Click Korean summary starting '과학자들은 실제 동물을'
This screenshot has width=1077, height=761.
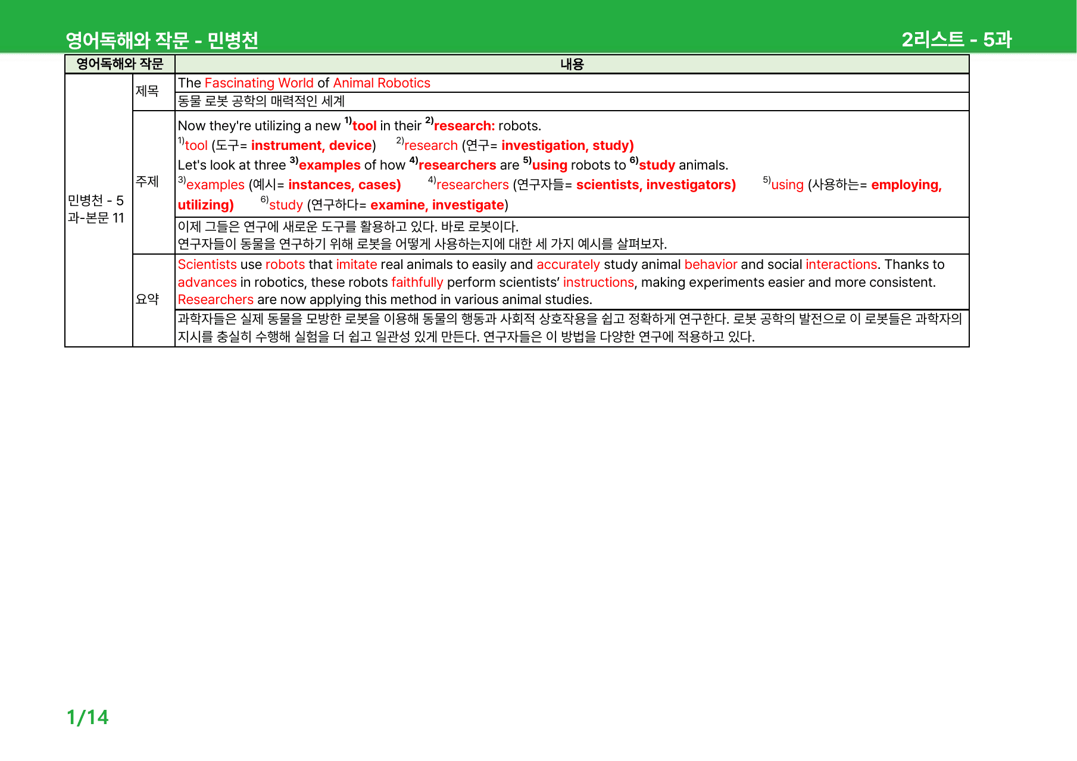click(570, 319)
